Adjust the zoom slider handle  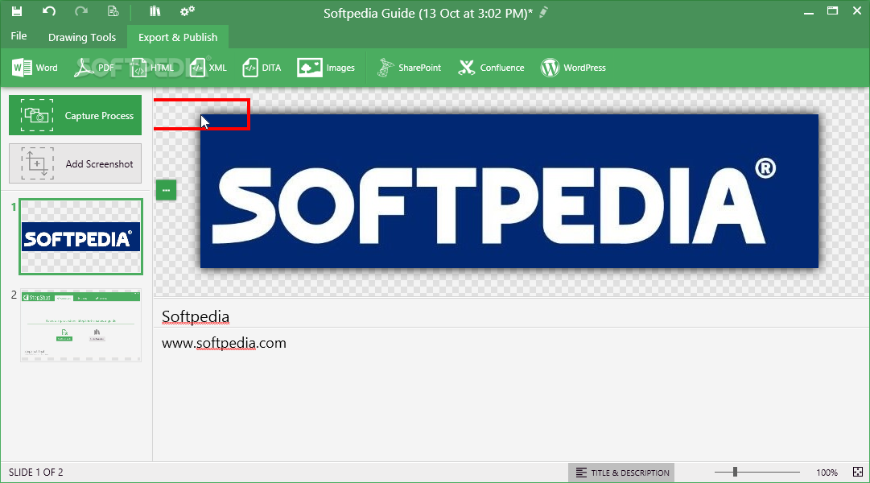(735, 472)
